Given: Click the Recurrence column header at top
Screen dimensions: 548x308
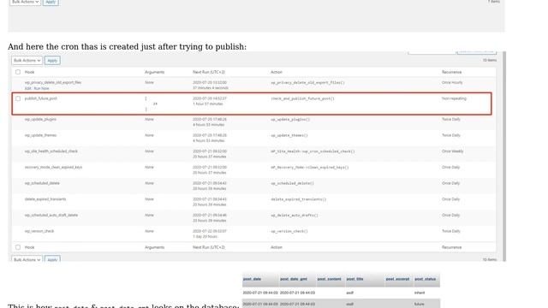Looking at the screenshot, I should tap(451, 72).
